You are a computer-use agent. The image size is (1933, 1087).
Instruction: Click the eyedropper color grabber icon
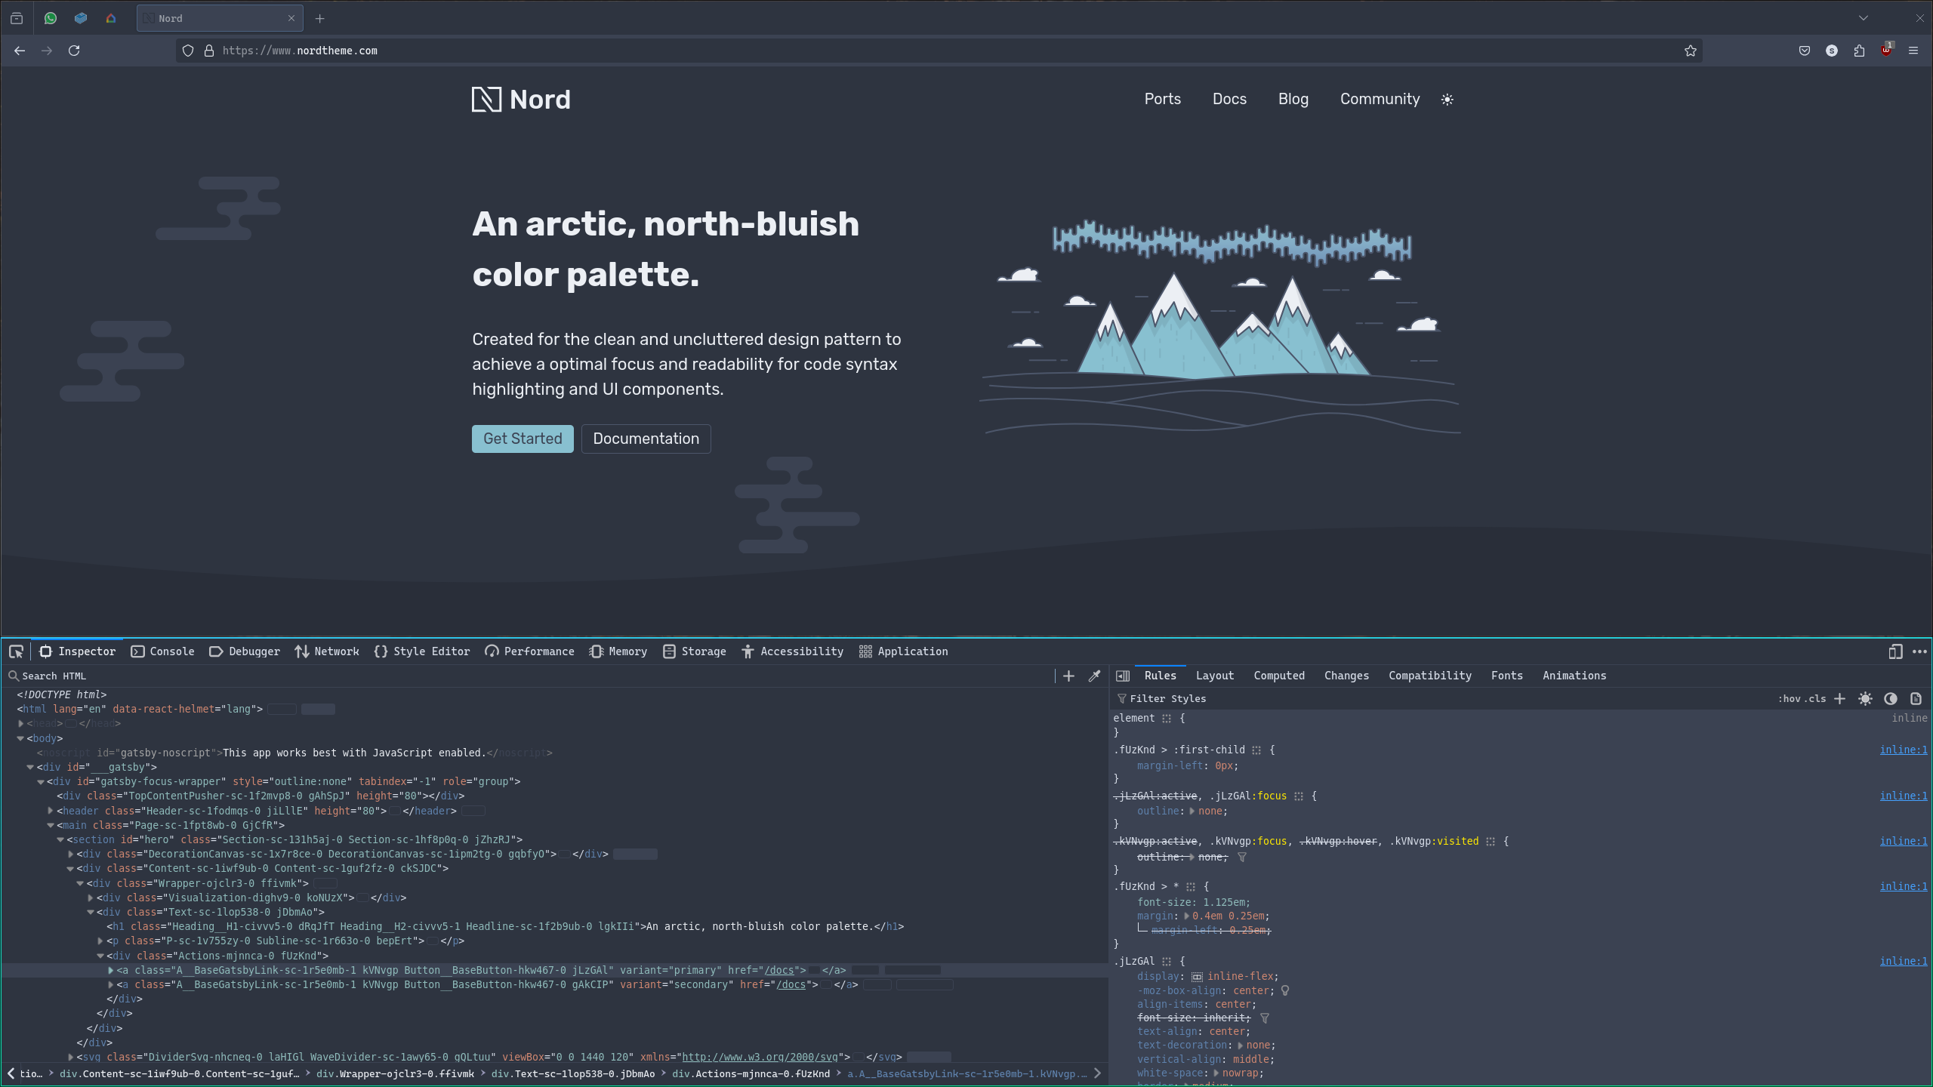1094,676
